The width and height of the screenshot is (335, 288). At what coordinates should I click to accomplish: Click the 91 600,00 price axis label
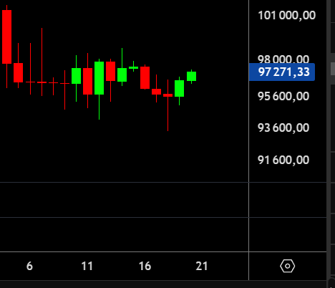(283, 160)
